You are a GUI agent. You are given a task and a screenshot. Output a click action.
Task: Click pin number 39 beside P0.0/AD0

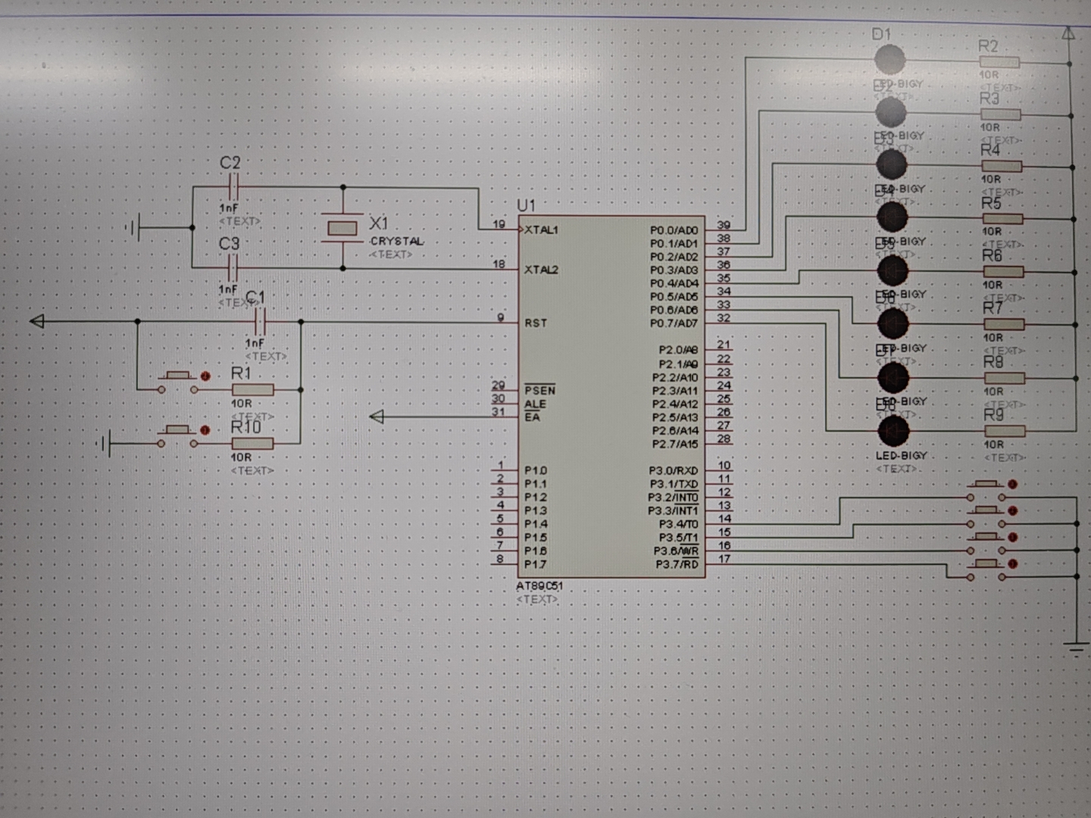click(x=724, y=225)
